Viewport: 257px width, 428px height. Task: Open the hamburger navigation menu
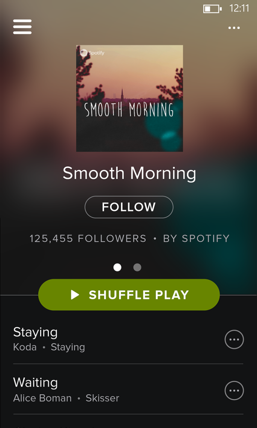click(22, 27)
